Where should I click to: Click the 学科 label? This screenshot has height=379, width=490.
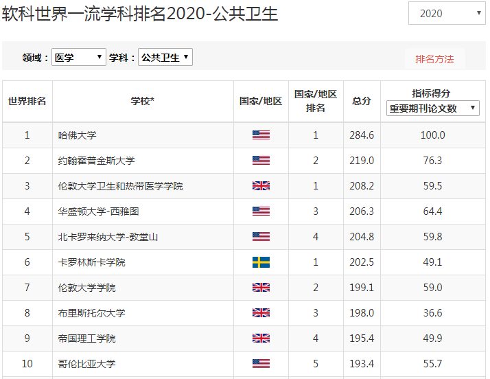(x=122, y=58)
